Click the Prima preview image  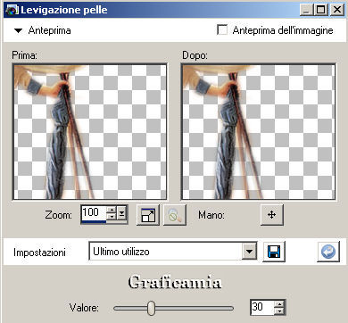[89, 132]
